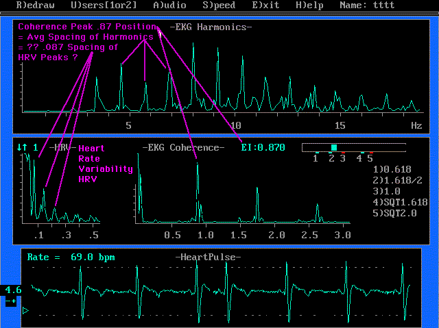Click the 1.0 label on Coherence axis
Viewport: 439px width, 328px height.
(206, 235)
